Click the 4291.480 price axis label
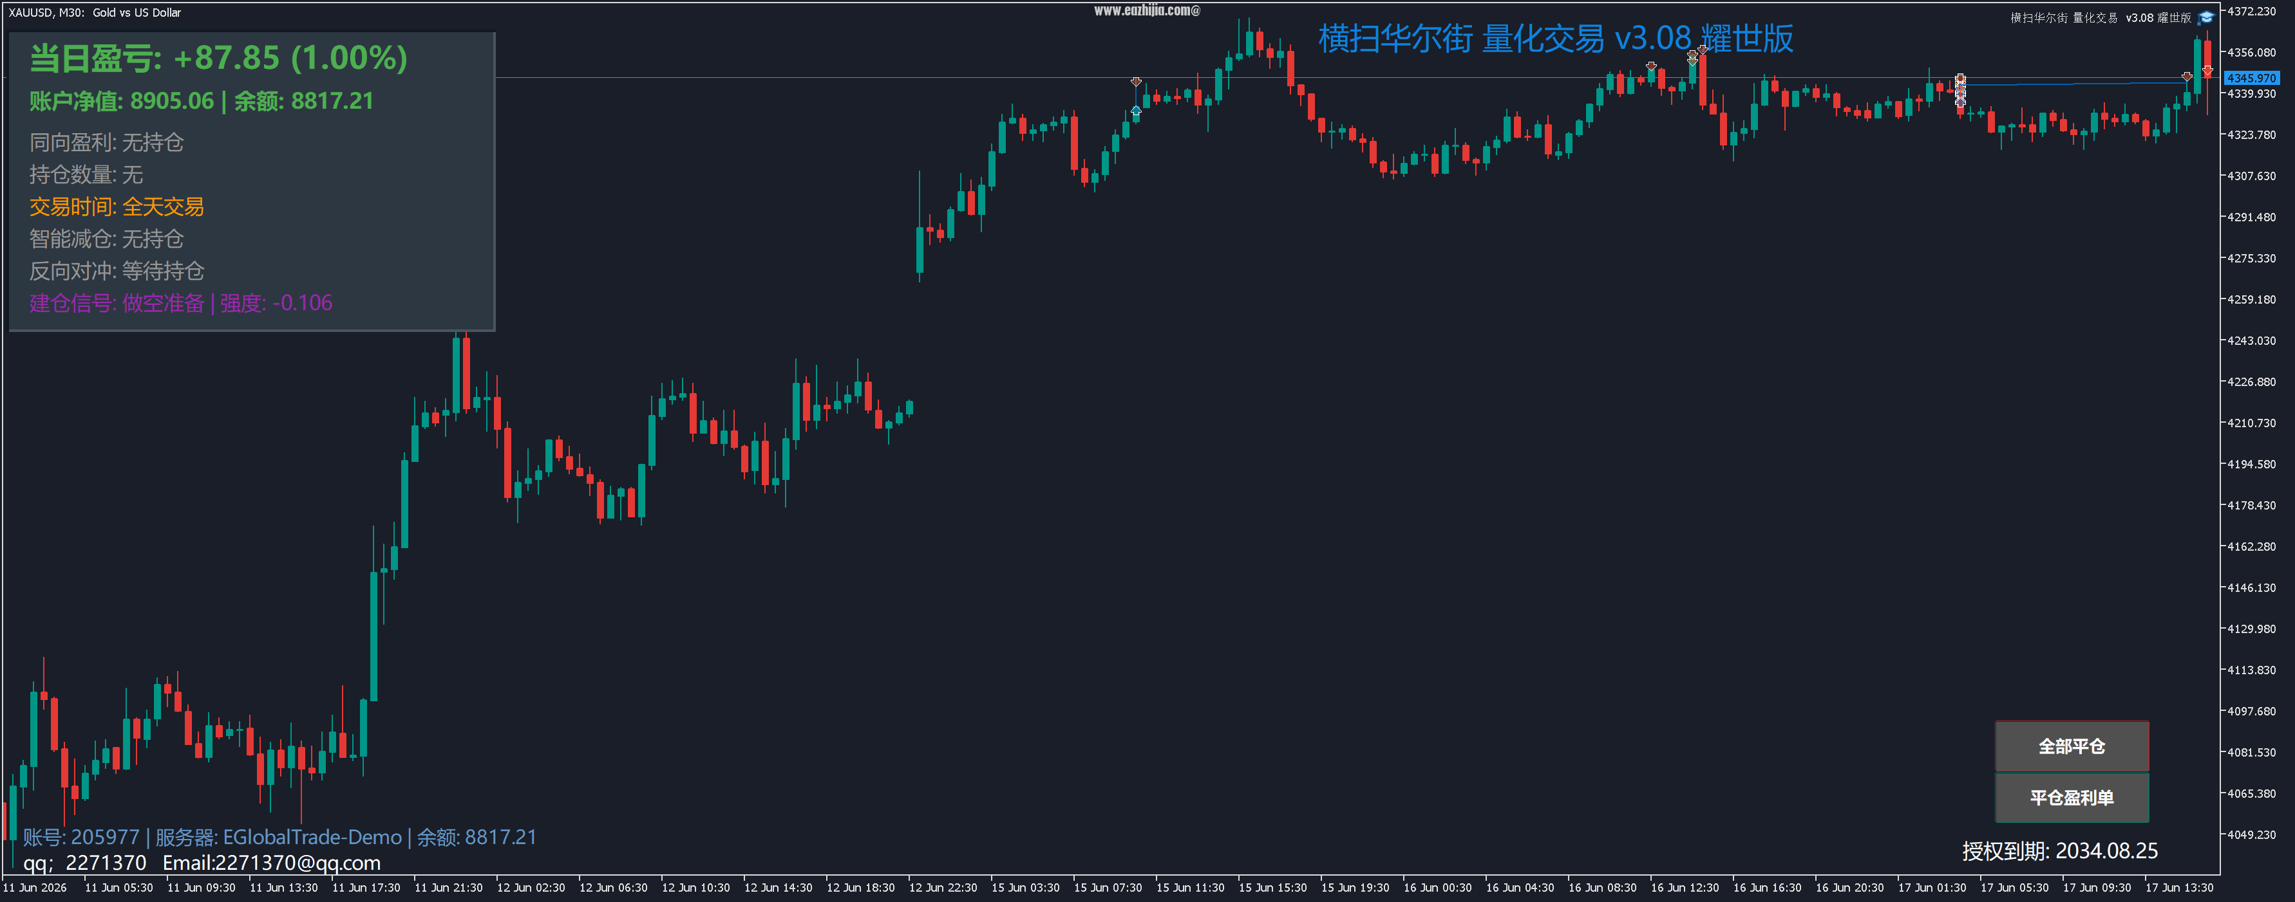Image resolution: width=2295 pixels, height=902 pixels. click(2251, 217)
